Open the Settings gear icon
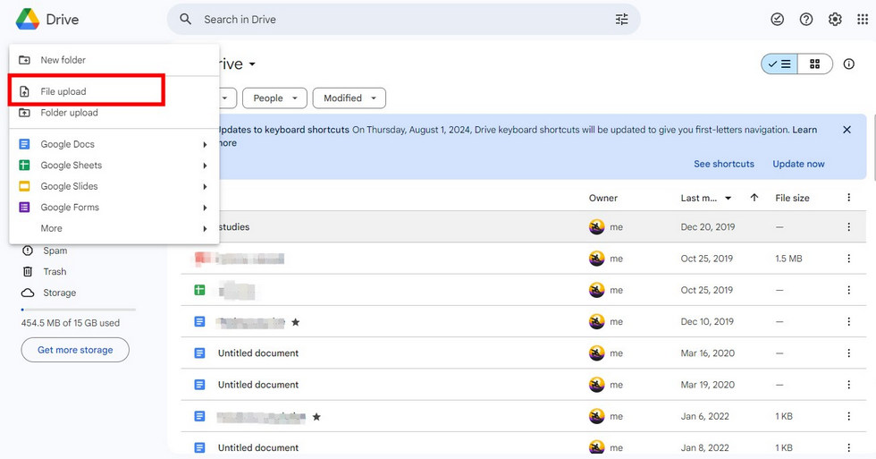Screen dimensions: 876x459 pos(835,20)
